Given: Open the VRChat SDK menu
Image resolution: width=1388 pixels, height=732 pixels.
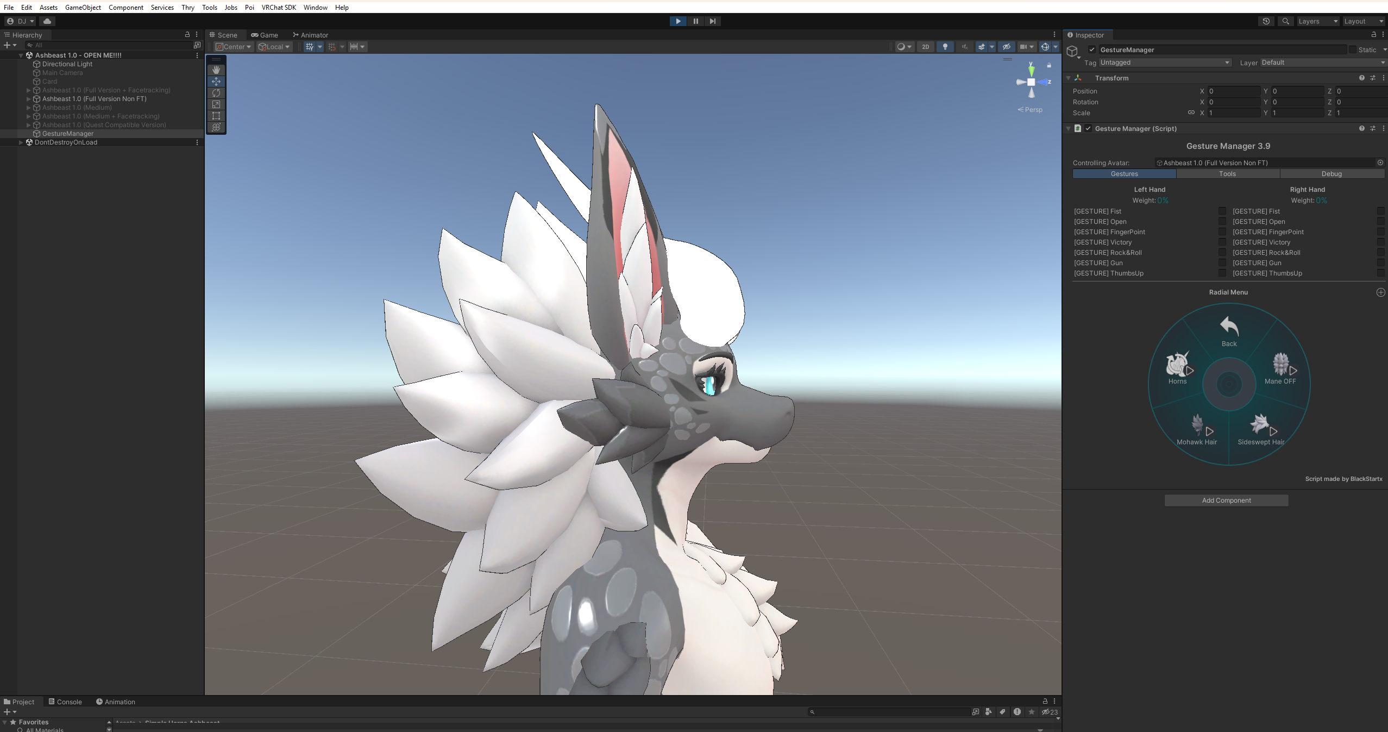Looking at the screenshot, I should point(279,7).
